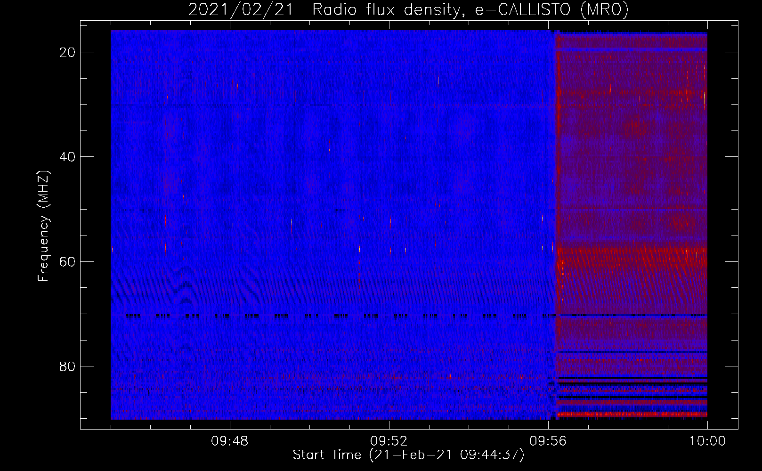Click the 09:48 time tick label
Screen dimensions: 762x471
pos(230,441)
